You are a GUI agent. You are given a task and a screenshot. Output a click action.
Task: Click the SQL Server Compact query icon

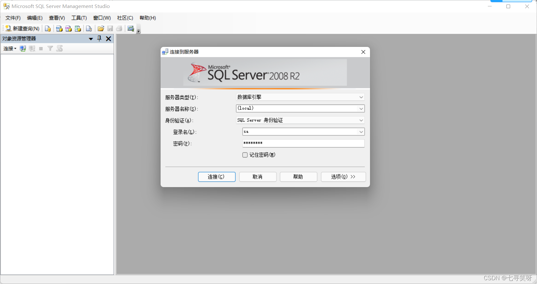pos(89,29)
